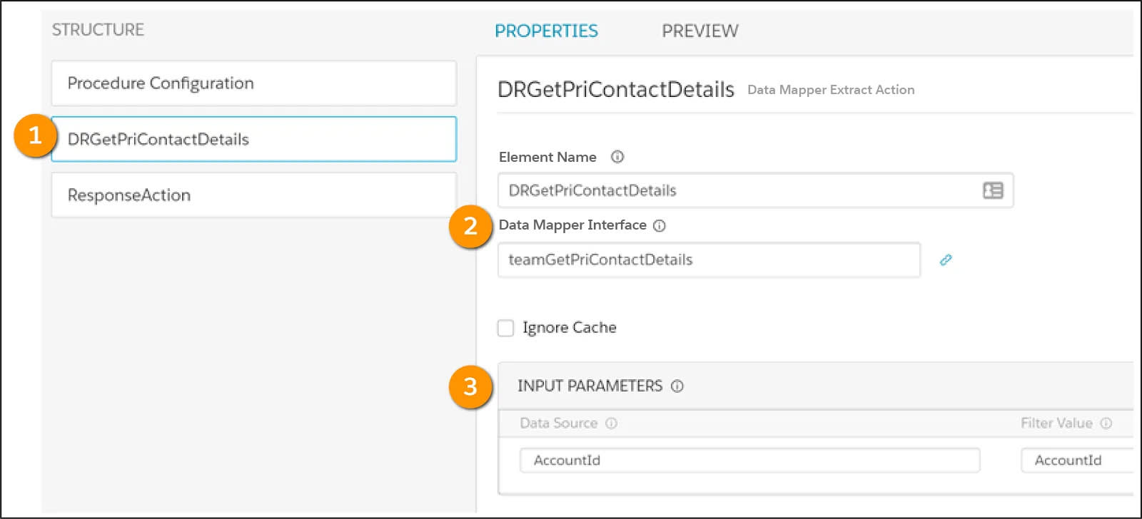The width and height of the screenshot is (1142, 519).
Task: Click the DRGetPriContactDetails properties title
Action: 616,89
